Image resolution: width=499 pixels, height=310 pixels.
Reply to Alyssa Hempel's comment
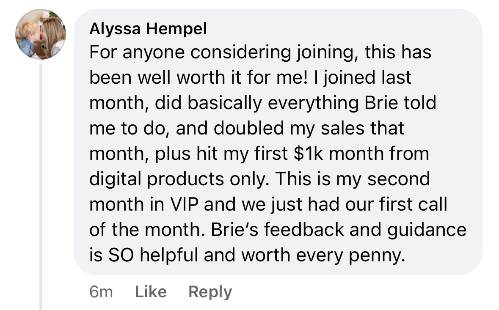point(210,292)
